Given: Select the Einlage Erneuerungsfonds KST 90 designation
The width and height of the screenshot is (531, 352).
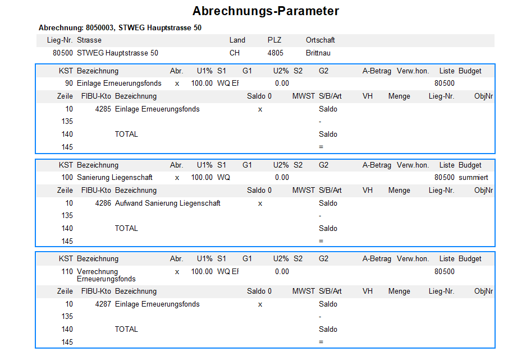Looking at the screenshot, I should pyautogui.click(x=119, y=83).
